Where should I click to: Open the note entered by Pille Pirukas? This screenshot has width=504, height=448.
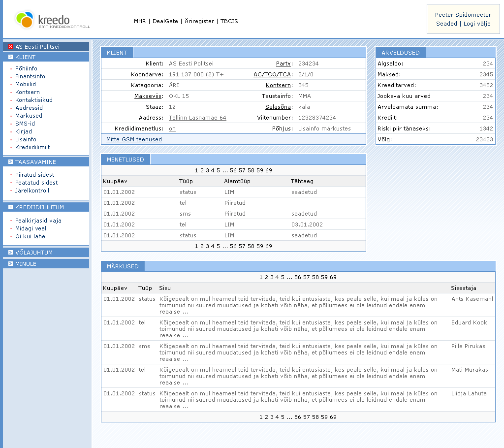pyautogui.click(x=298, y=352)
